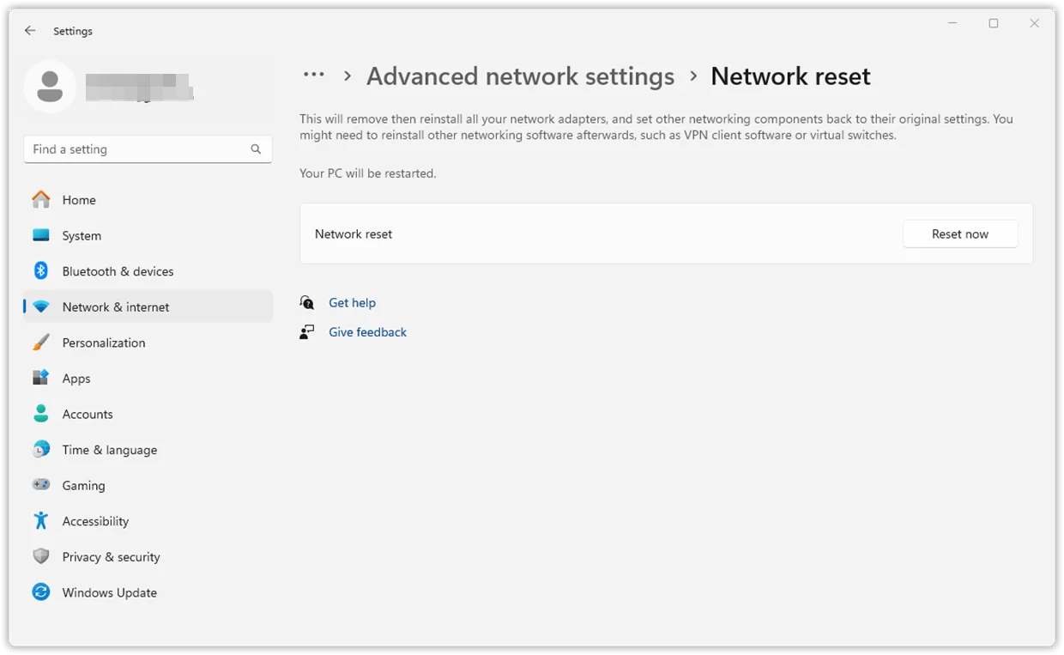
Task: Click the Time & language globe icon
Action: coord(41,449)
